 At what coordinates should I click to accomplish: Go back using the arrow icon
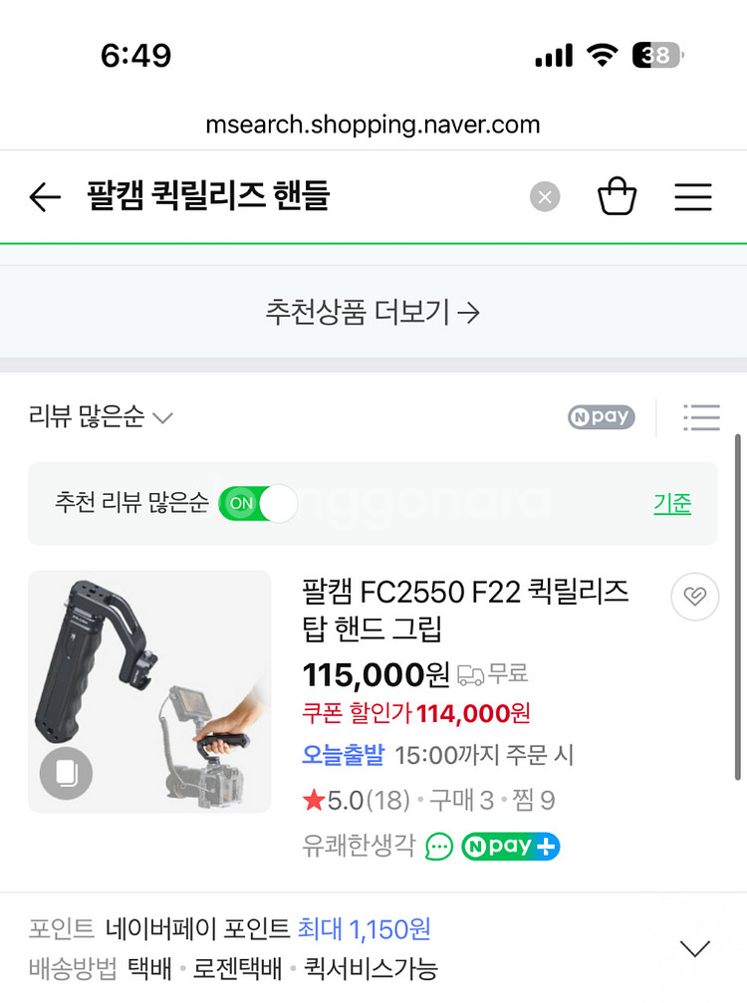point(45,197)
